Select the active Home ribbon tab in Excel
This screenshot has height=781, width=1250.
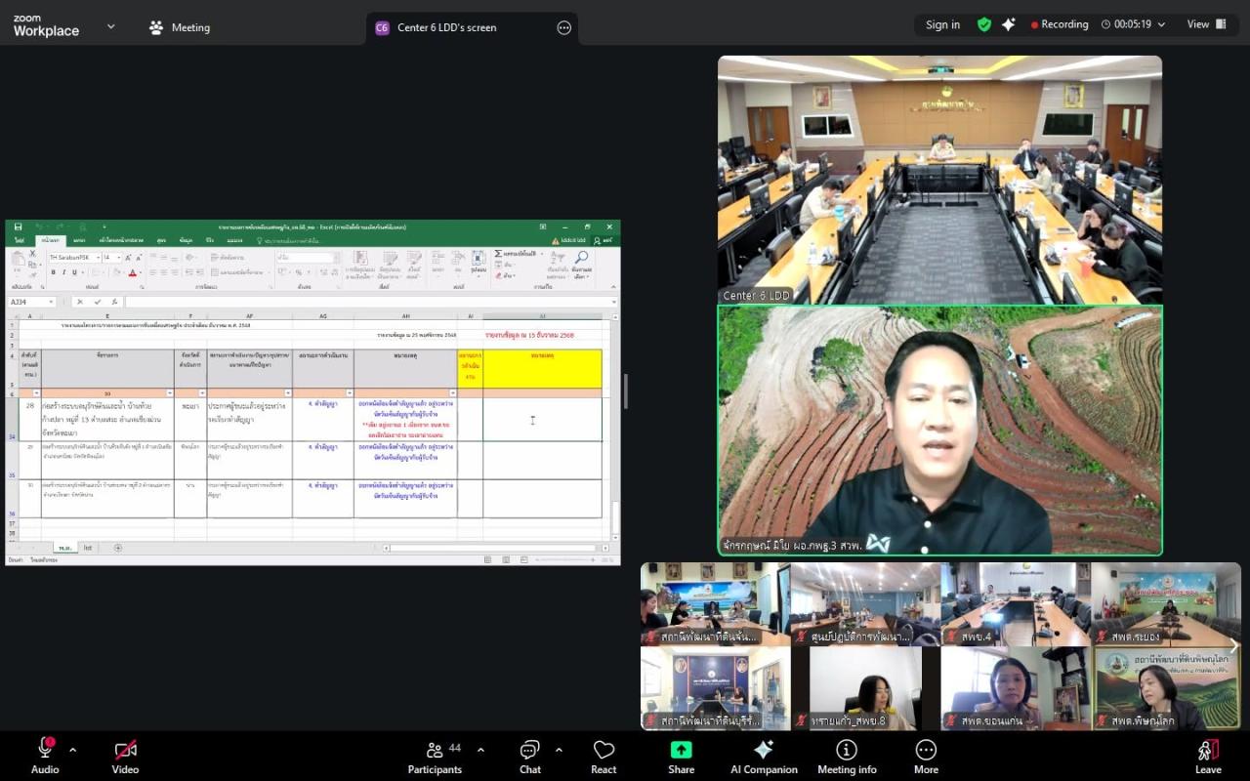pos(50,239)
